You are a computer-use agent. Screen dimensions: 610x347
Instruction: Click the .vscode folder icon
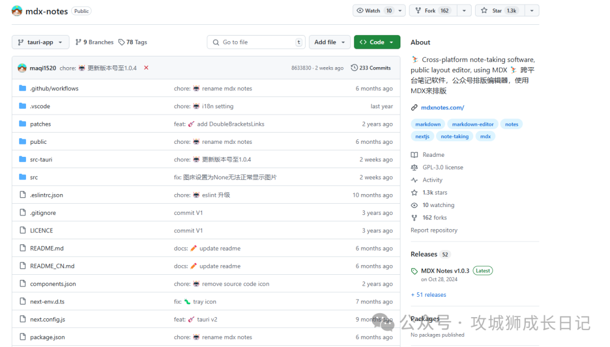point(23,106)
